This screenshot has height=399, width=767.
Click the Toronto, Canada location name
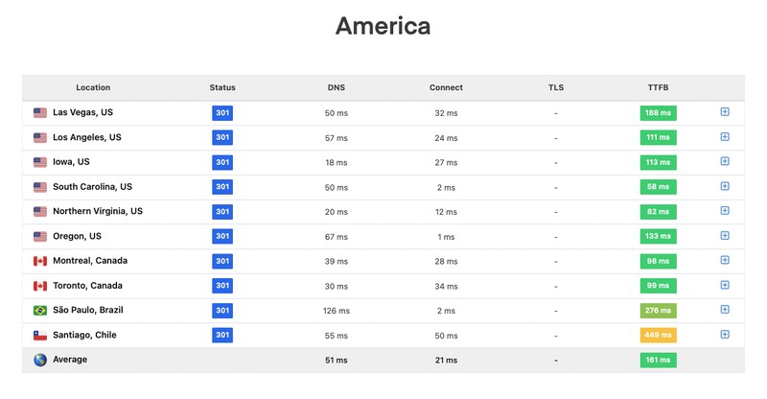(87, 286)
